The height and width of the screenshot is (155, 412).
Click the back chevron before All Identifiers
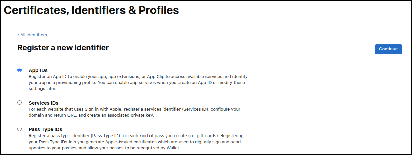18,35
